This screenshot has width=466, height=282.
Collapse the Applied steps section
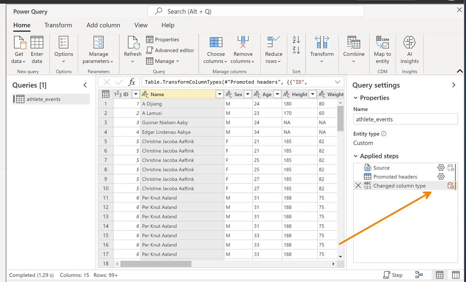(x=356, y=156)
